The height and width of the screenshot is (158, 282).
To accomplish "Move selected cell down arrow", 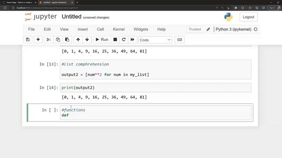I will tap(87, 39).
